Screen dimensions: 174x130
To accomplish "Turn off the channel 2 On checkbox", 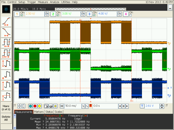I will click(58, 15).
